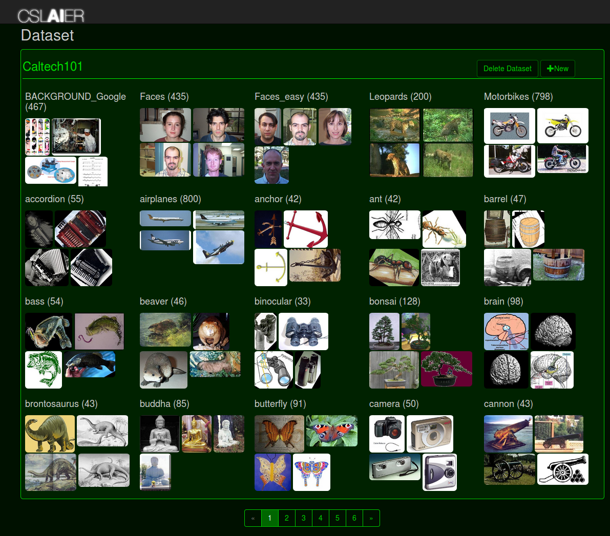The width and height of the screenshot is (610, 536).
Task: Open the buddha (85) category
Action: (164, 403)
